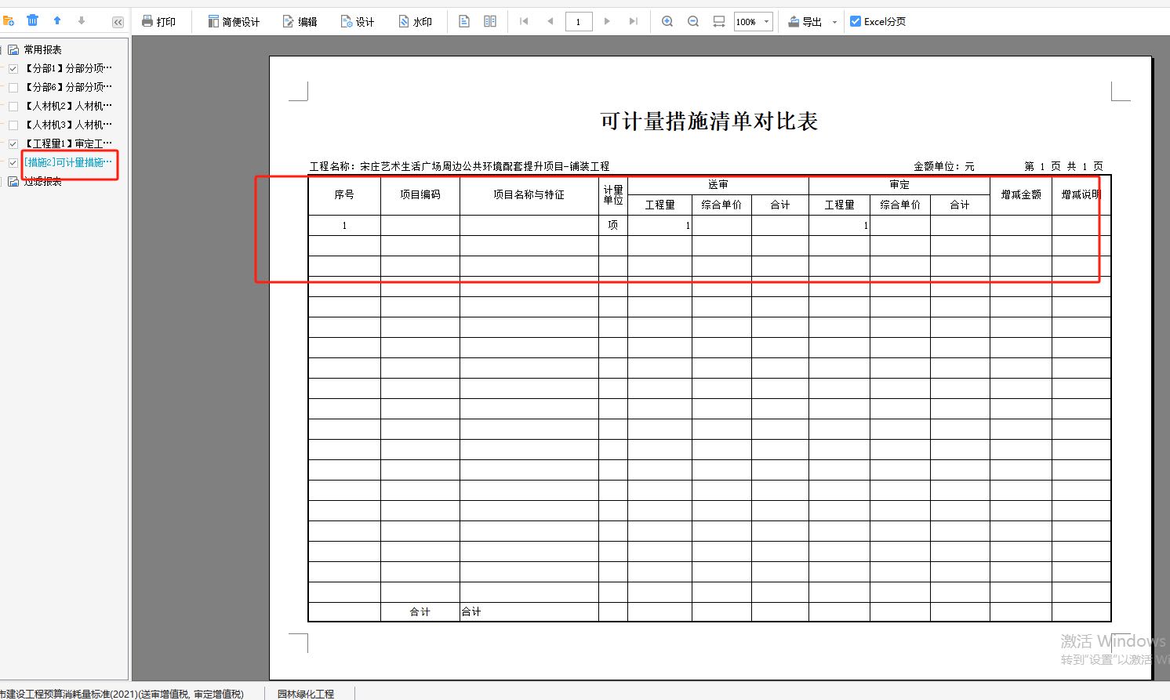Go to last page
Image resolution: width=1170 pixels, height=700 pixels.
click(x=634, y=21)
